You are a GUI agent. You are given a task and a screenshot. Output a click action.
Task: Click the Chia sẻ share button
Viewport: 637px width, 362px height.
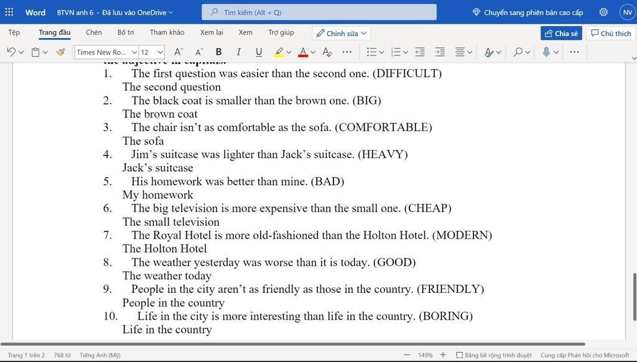click(x=561, y=34)
